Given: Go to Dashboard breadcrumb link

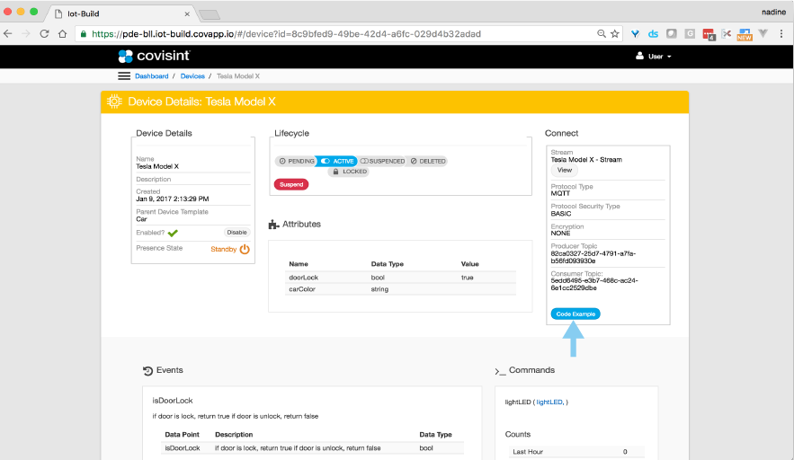Looking at the screenshot, I should pos(151,76).
